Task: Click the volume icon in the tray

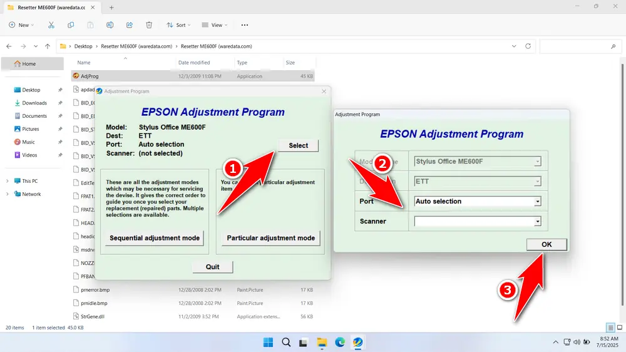Action: point(577,343)
